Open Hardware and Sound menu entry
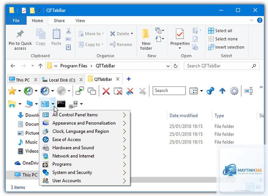 [85, 148]
